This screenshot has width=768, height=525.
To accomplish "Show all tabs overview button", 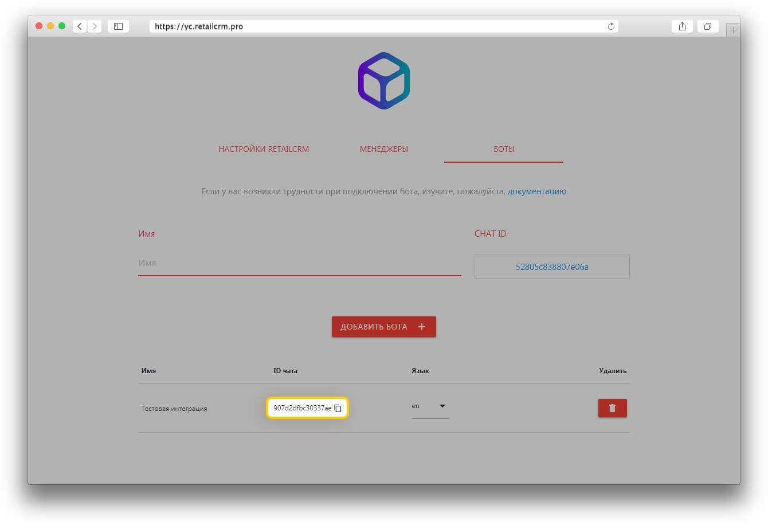I will (708, 26).
